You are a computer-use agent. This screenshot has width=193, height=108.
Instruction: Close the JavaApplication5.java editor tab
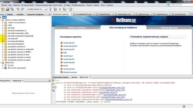[x=94, y=14]
